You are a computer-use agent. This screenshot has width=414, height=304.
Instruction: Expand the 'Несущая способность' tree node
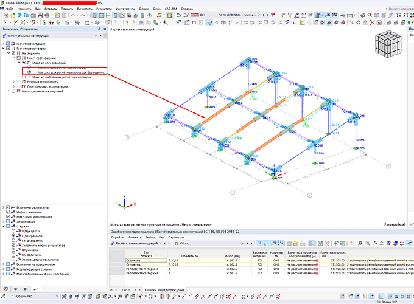[x=14, y=81]
